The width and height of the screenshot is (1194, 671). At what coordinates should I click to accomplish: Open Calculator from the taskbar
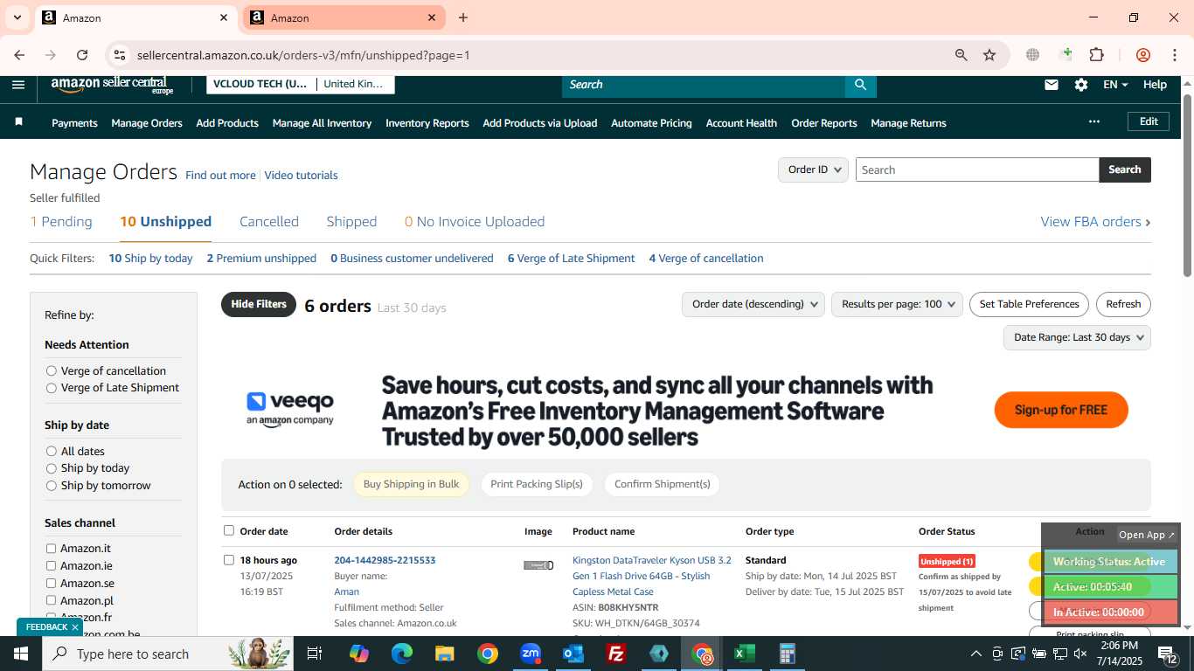(787, 654)
